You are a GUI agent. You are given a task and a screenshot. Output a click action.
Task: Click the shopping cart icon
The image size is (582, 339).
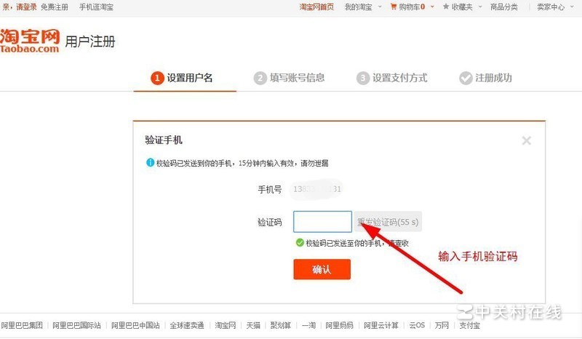point(394,7)
